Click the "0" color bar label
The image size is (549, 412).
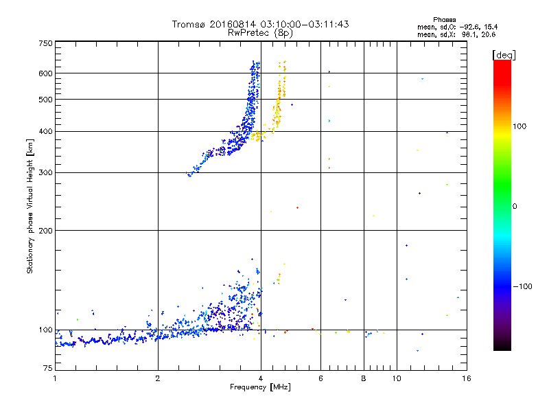pos(514,207)
